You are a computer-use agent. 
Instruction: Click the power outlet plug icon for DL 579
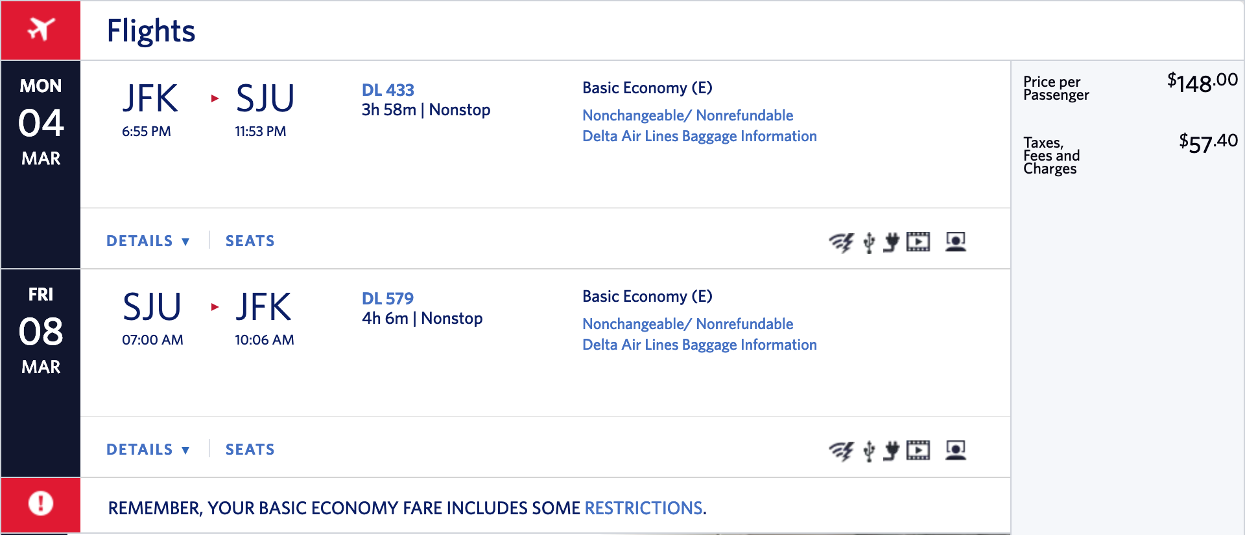(892, 450)
